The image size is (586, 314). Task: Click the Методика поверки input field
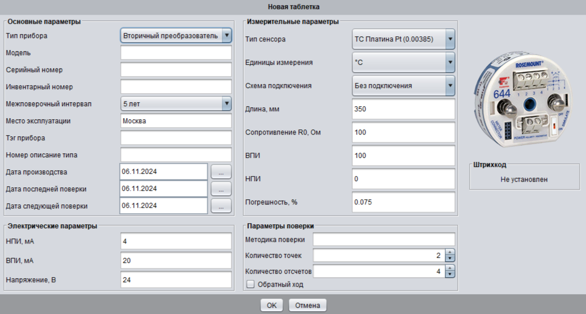[384, 240]
